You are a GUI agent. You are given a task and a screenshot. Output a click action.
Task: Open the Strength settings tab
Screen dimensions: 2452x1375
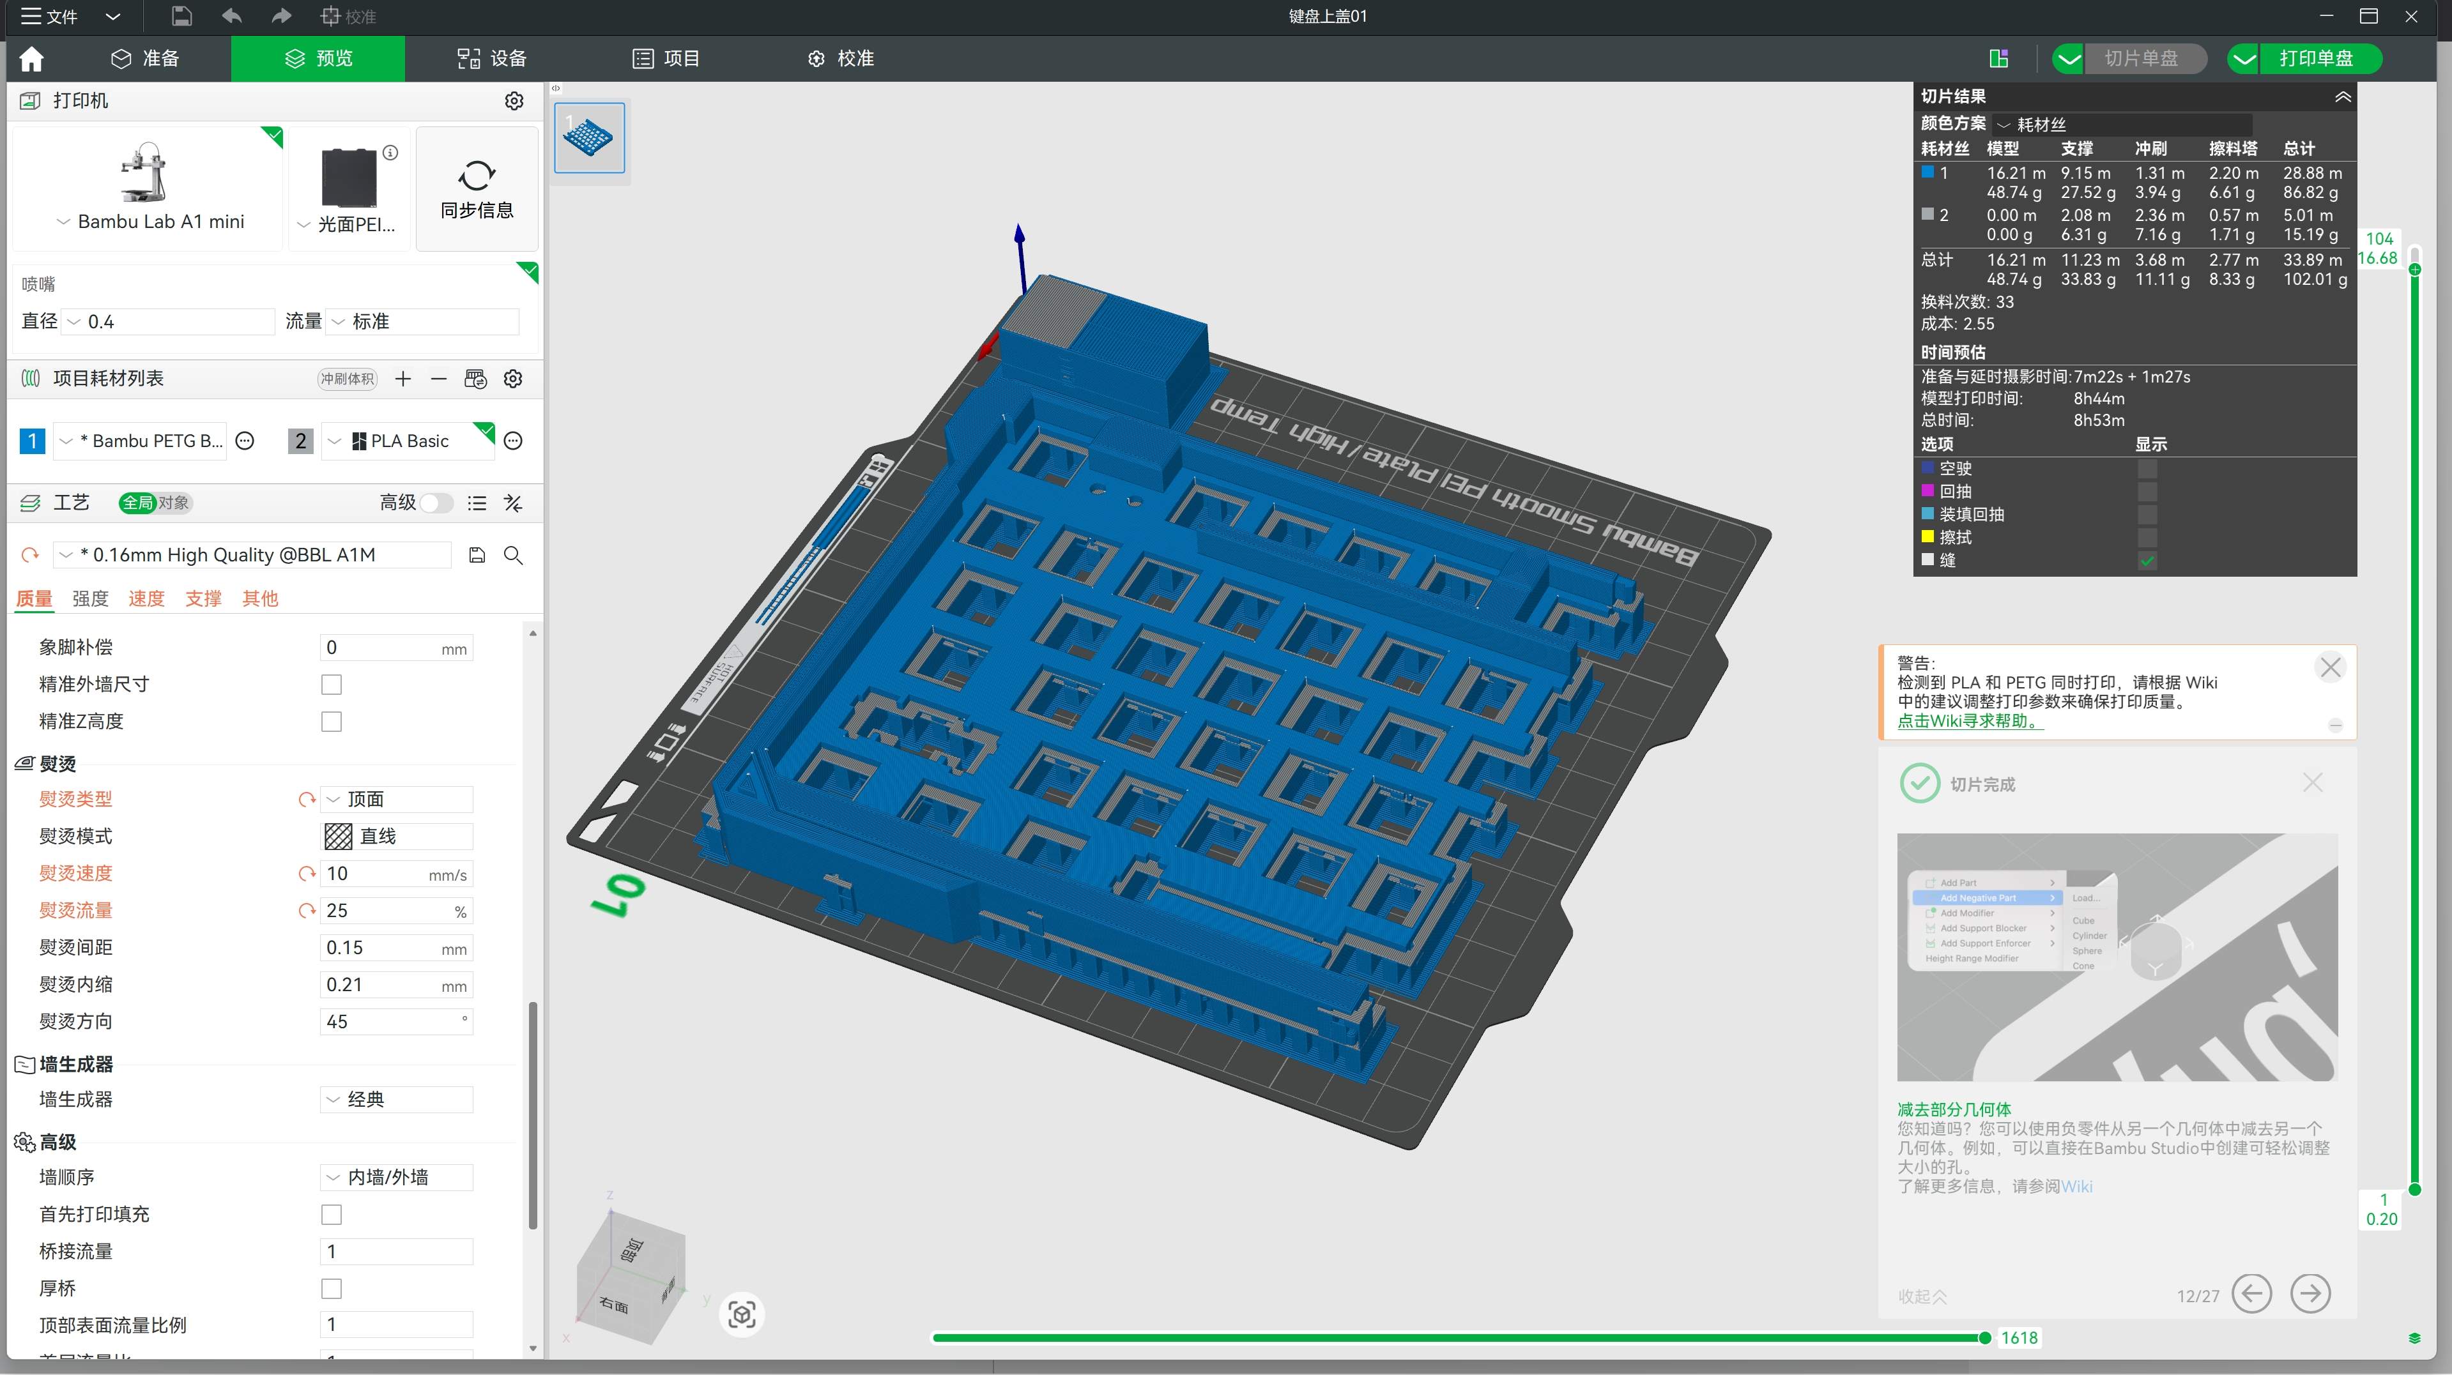(x=91, y=598)
